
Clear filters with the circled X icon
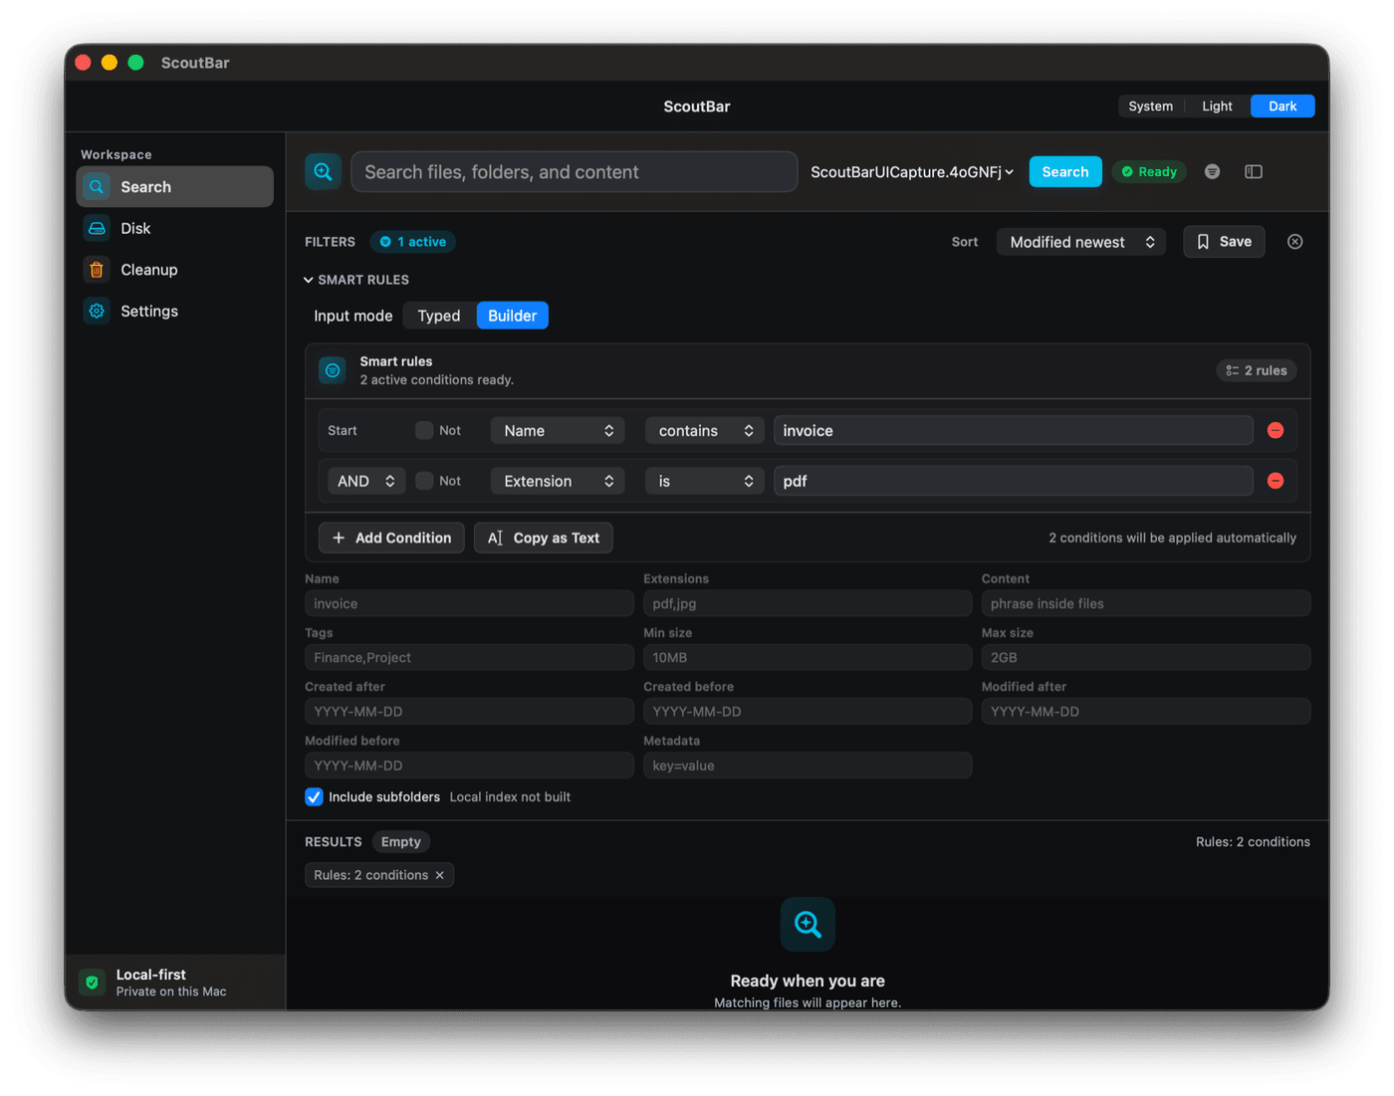point(1294,242)
